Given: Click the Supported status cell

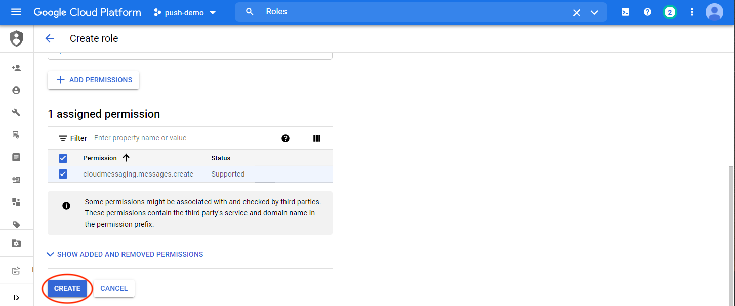Looking at the screenshot, I should pos(228,174).
